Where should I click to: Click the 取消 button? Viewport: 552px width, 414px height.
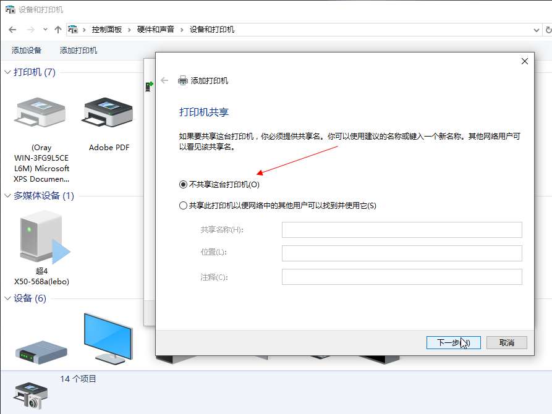(x=507, y=342)
